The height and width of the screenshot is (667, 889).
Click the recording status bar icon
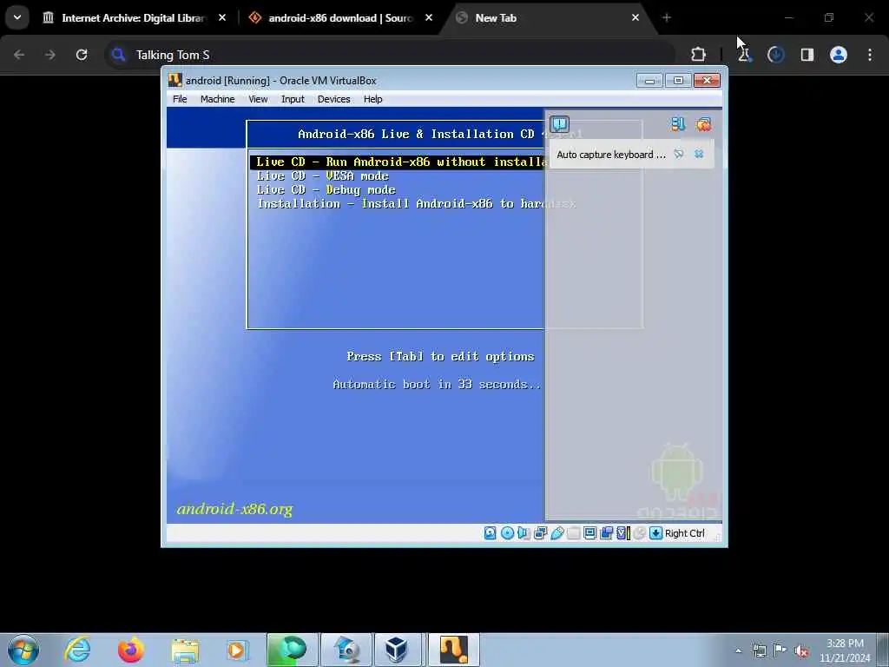(x=606, y=533)
